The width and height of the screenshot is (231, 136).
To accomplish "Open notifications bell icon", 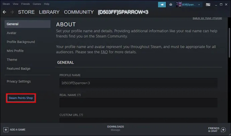I will [x=171, y=4].
